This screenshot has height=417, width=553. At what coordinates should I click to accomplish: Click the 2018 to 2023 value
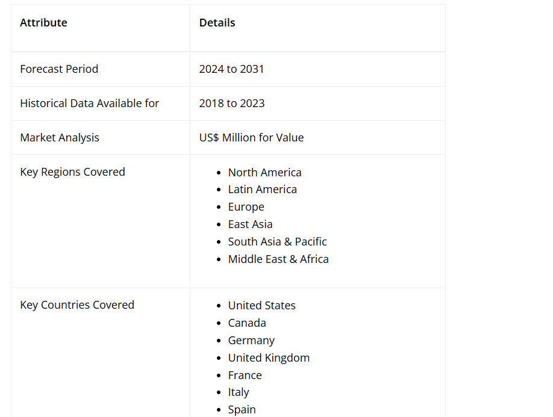click(x=232, y=103)
